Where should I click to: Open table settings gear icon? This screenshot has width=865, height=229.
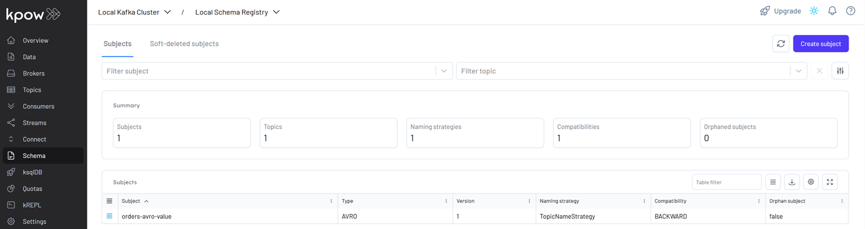pos(811,182)
